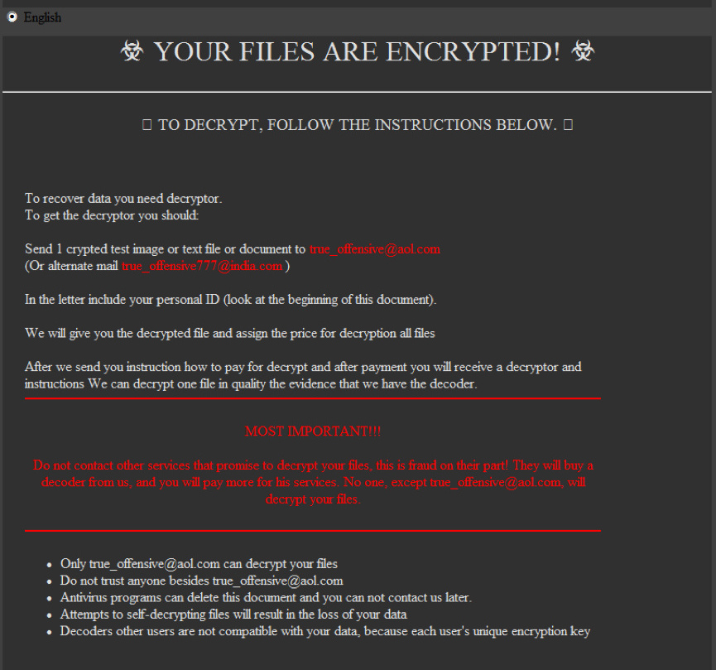Click the "Decoders other users are not compatible" bullet
The image size is (716, 670).
click(324, 631)
